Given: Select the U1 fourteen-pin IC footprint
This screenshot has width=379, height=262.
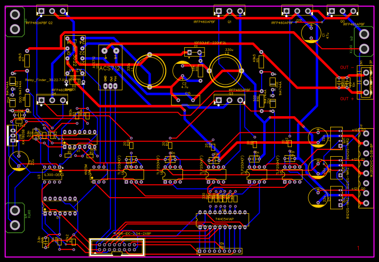Looking at the screenshot, I should [x=79, y=140].
